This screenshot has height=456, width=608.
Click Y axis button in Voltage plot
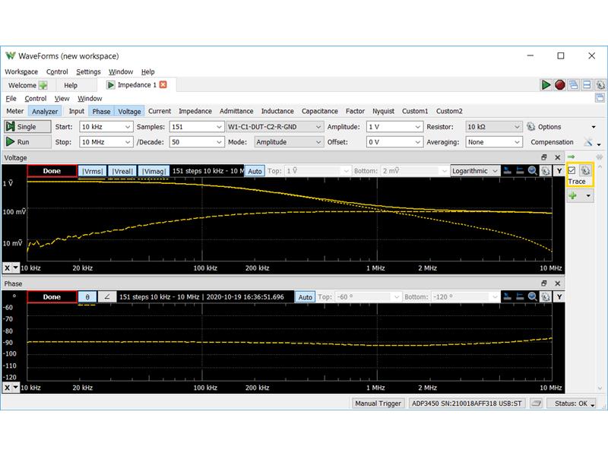click(559, 170)
